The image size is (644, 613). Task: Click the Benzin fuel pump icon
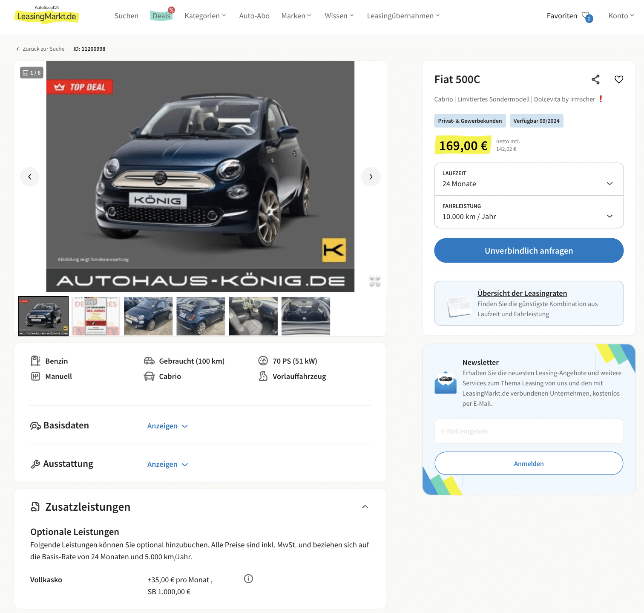[x=35, y=361]
